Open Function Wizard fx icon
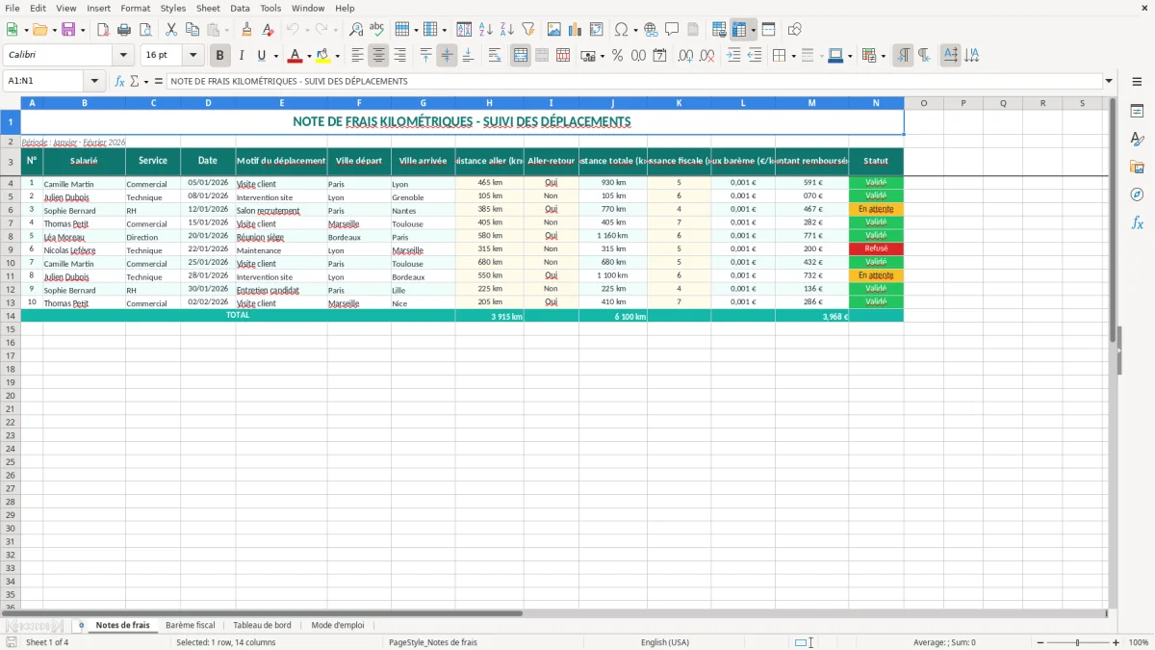The height and width of the screenshot is (650, 1155). click(x=119, y=81)
